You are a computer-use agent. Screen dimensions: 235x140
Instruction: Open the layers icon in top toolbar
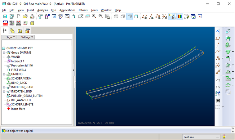tap(87, 16)
